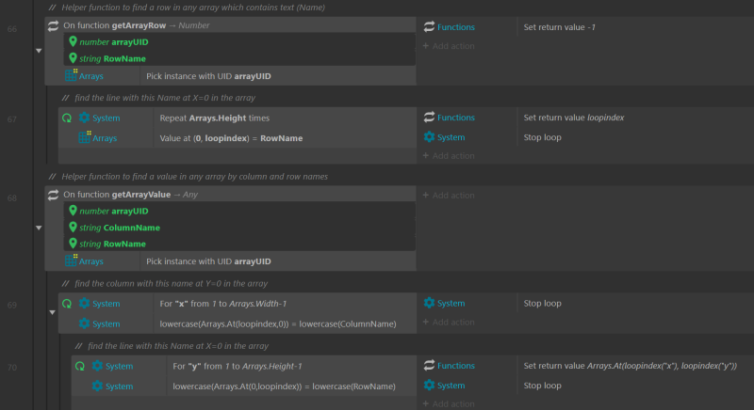
Task: Select Pick instance with UID condition in event 68
Action: coord(208,261)
